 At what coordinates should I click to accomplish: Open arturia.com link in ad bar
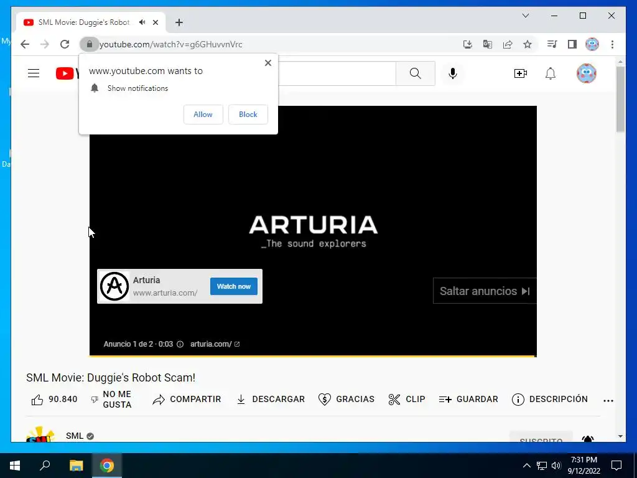[x=215, y=344]
